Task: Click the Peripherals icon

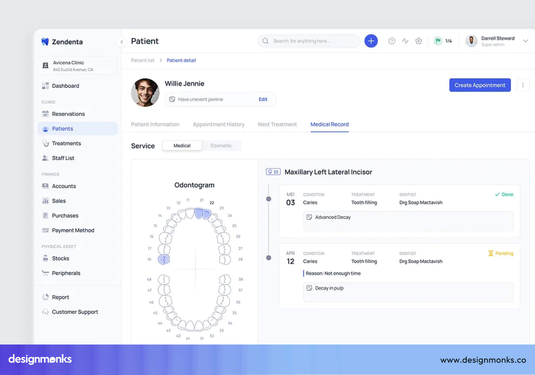Action: click(45, 273)
